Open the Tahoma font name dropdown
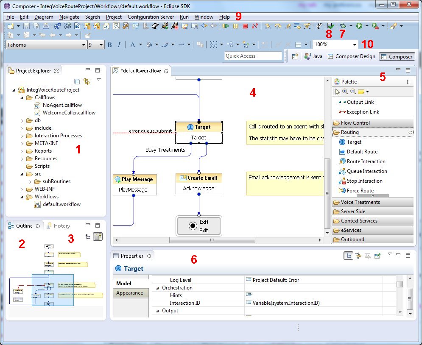 click(84, 45)
